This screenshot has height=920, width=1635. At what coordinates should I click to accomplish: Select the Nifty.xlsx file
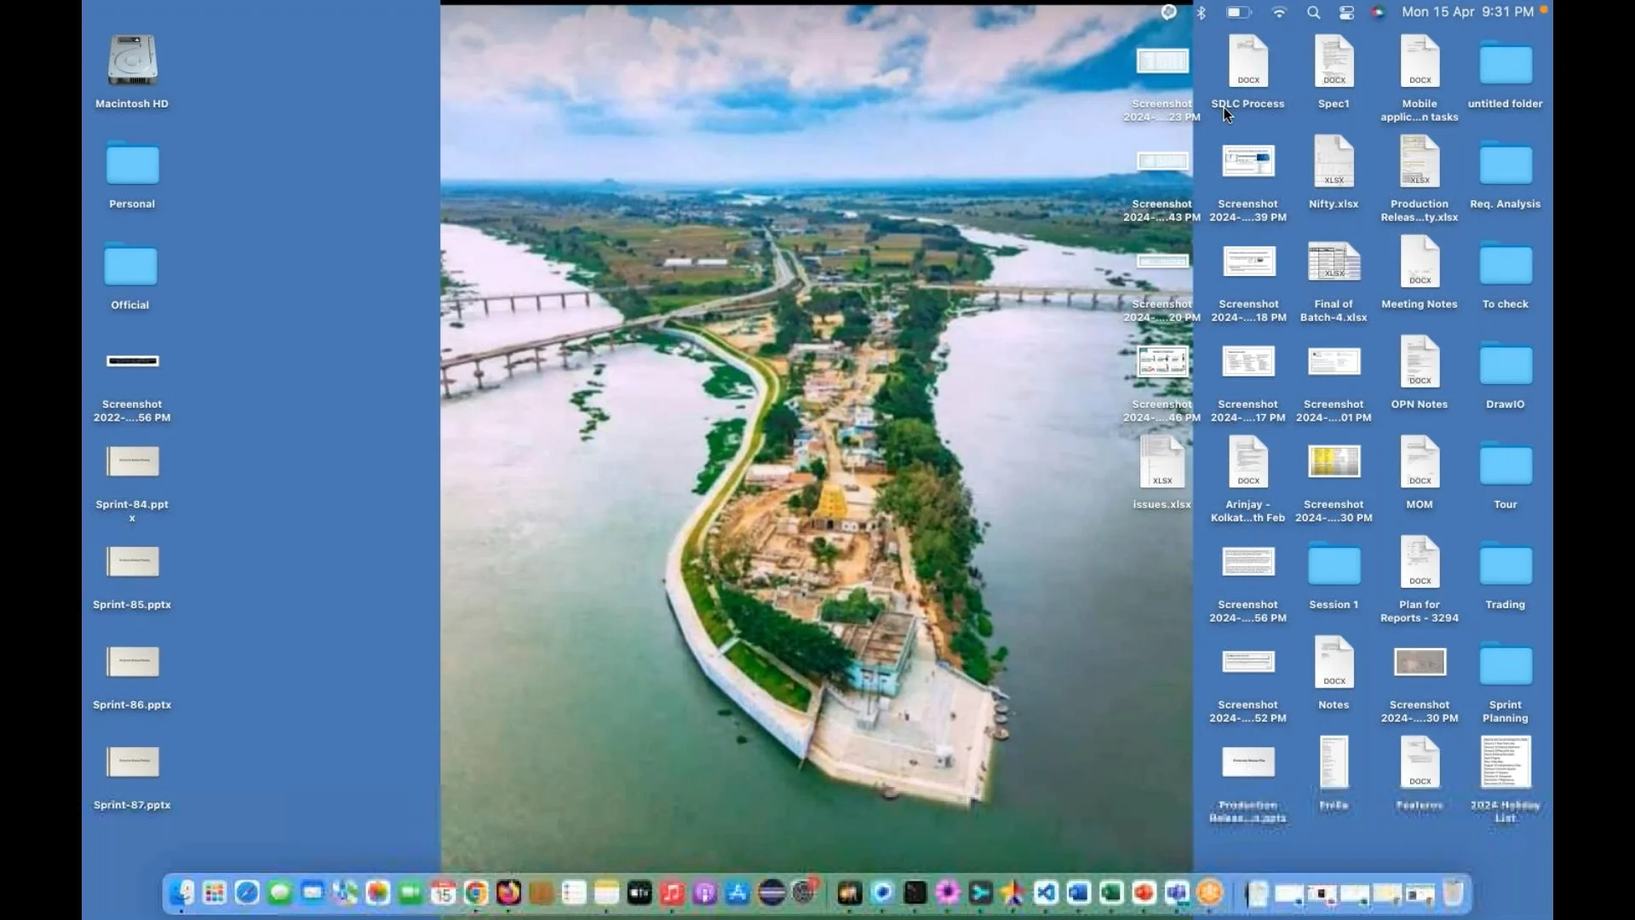click(x=1334, y=172)
